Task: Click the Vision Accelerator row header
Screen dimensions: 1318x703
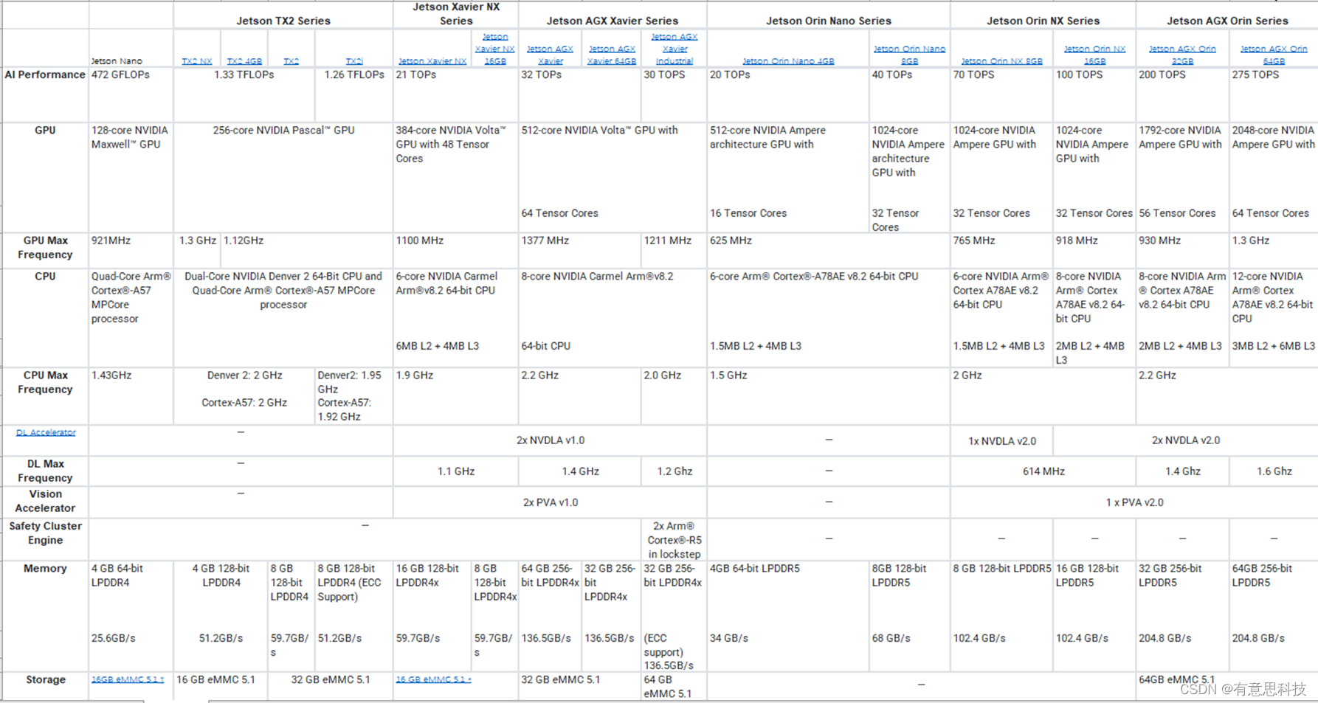Action: tap(45, 501)
